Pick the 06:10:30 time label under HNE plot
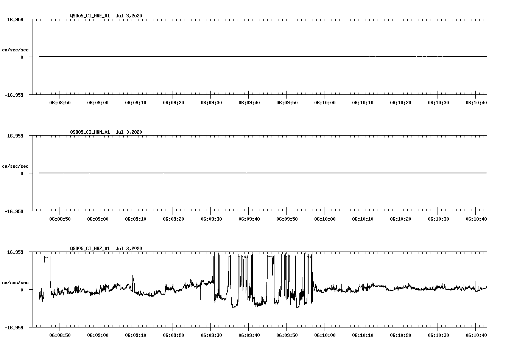Viewport: 514px width, 349px height. pyautogui.click(x=438, y=103)
